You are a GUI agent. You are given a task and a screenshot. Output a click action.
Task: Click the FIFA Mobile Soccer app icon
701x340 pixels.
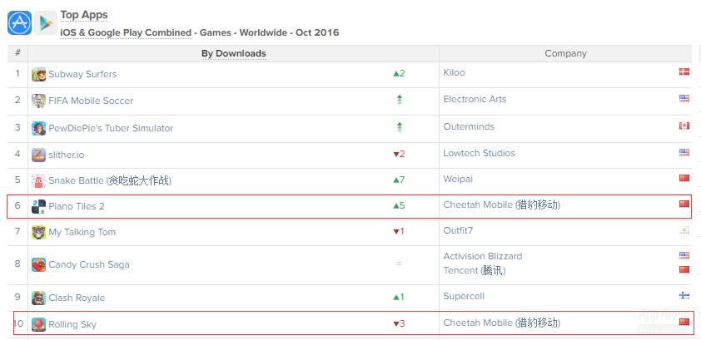[x=38, y=101]
